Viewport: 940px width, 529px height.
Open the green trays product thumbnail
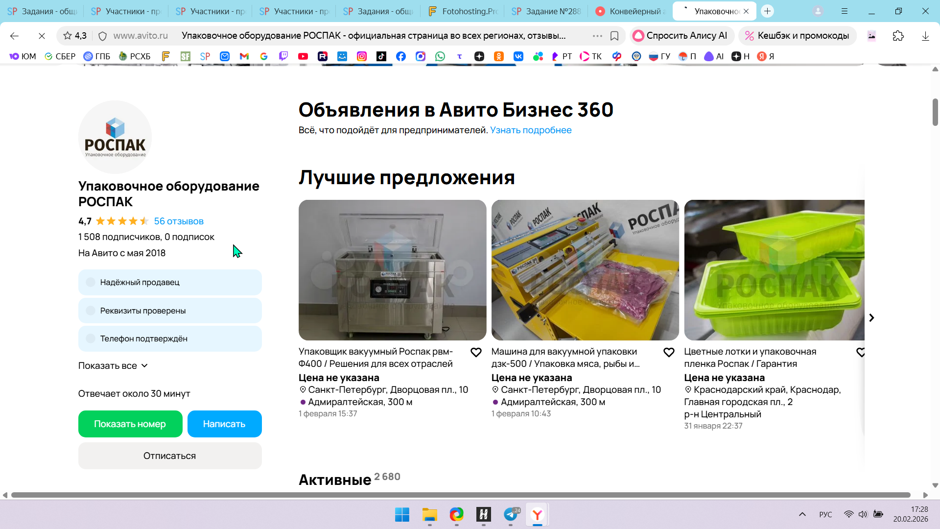[774, 270]
